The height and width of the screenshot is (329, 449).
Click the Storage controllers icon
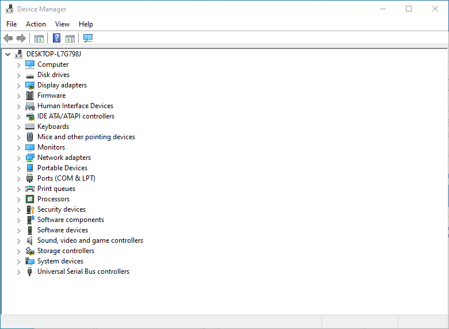click(30, 251)
